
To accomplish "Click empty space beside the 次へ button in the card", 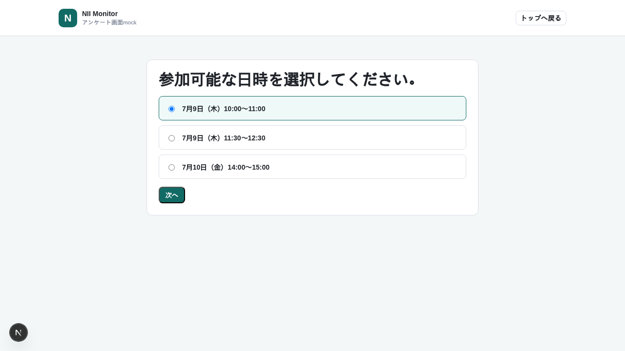I will (322, 195).
